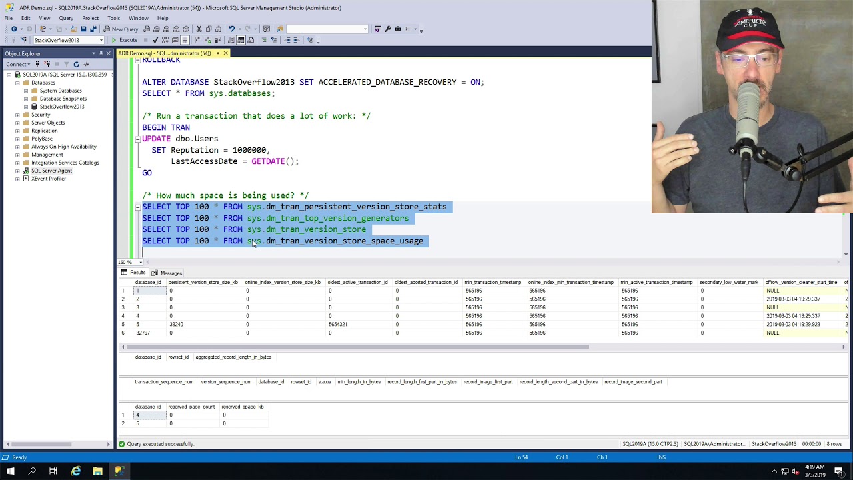Screen dimensions: 853x480
Task: Open the View menu
Action: (x=44, y=18)
